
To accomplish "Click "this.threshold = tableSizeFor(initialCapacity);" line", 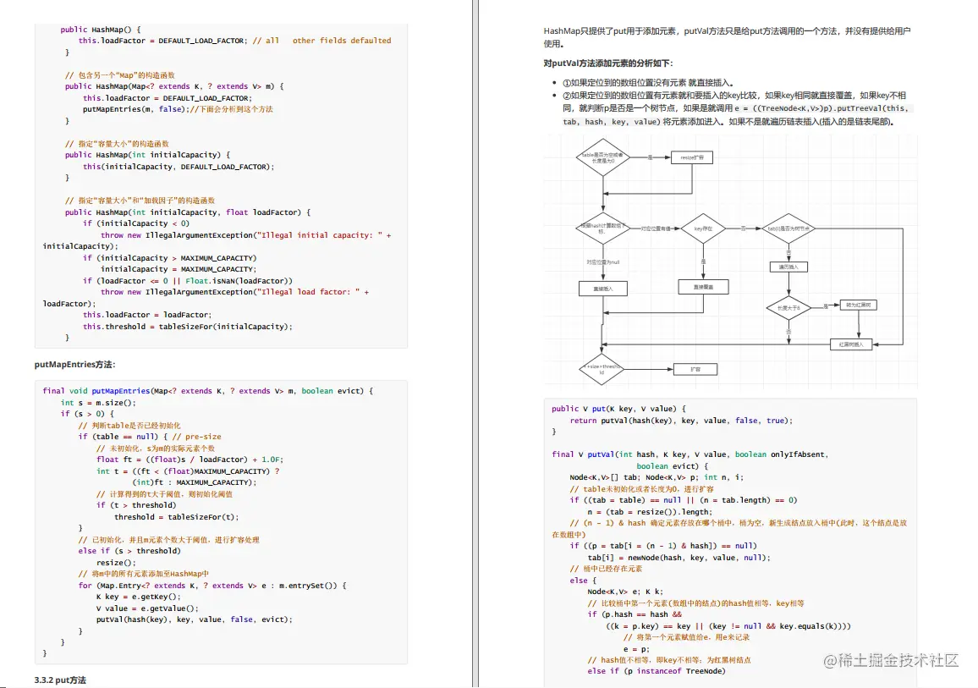I will tap(187, 326).
